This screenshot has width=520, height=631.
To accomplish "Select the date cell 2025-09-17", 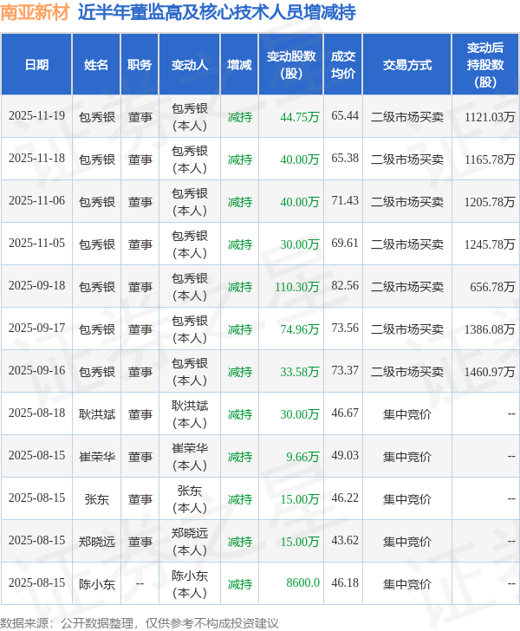I will tap(36, 328).
